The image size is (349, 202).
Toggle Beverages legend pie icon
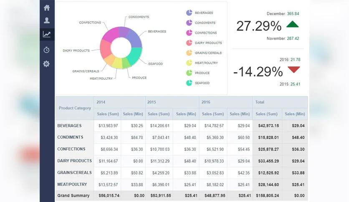189,13
